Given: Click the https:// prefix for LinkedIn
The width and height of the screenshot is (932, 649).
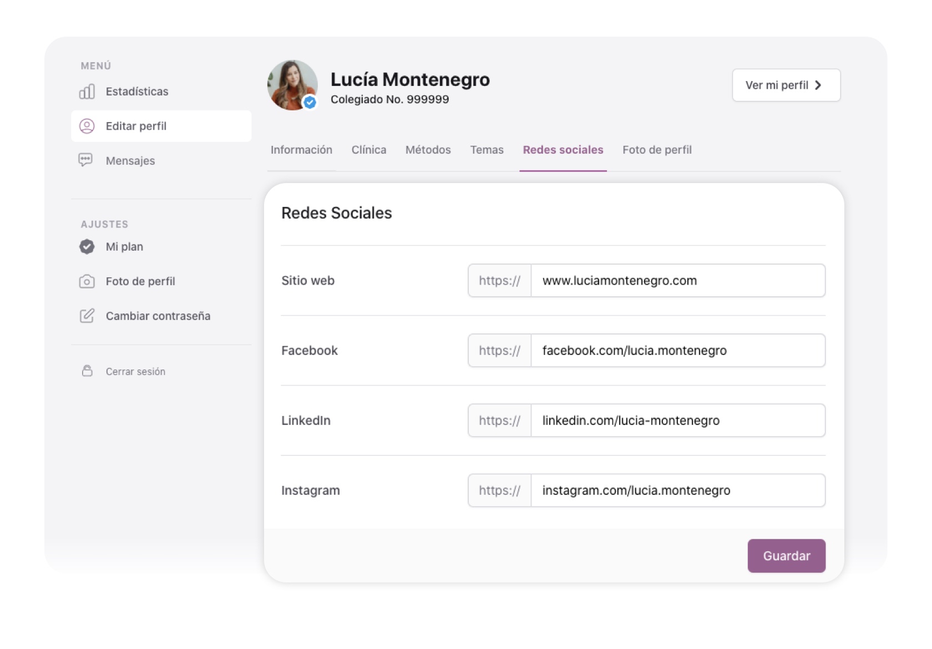Looking at the screenshot, I should tap(500, 420).
